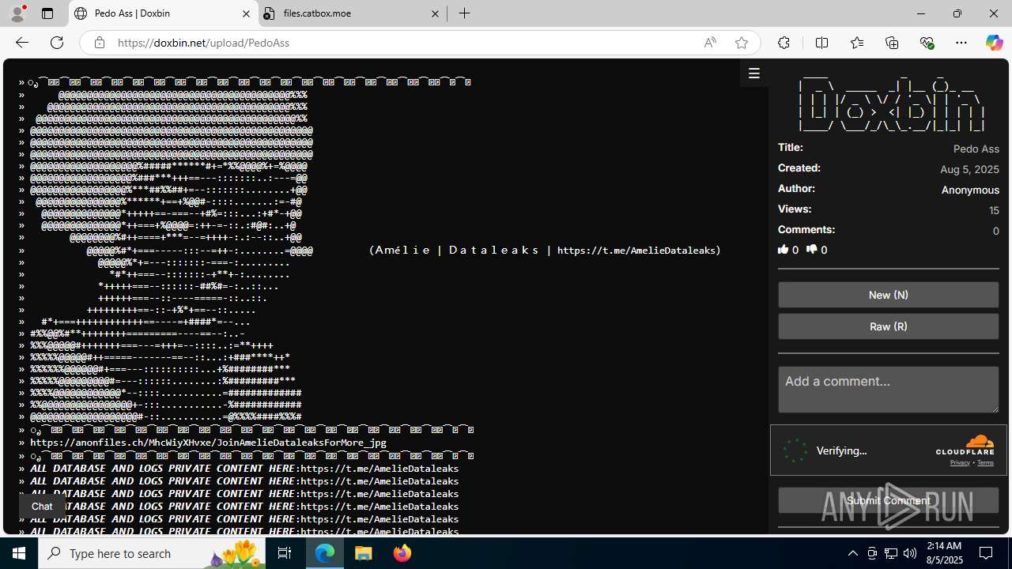Open the Cloudflare Terms link

tap(985, 462)
